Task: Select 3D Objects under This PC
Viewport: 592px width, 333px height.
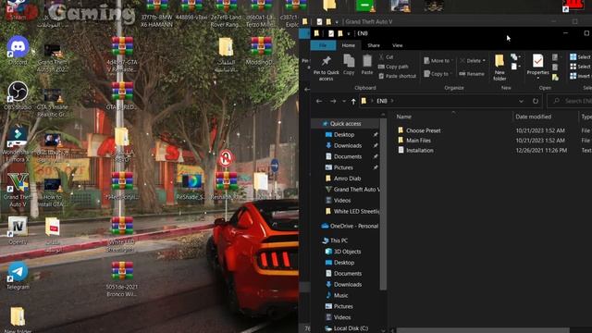Action: point(347,251)
